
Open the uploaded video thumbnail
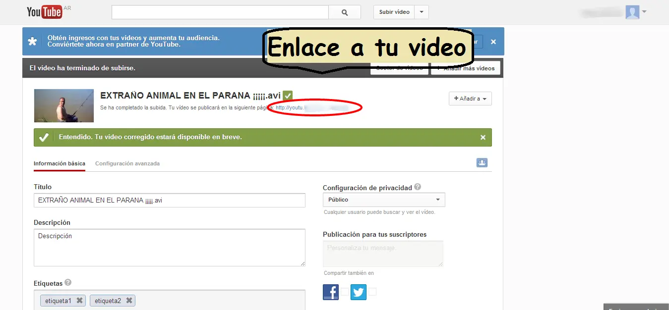pyautogui.click(x=64, y=105)
